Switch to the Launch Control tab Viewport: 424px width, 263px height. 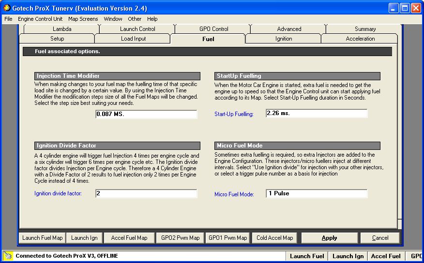tap(137, 29)
